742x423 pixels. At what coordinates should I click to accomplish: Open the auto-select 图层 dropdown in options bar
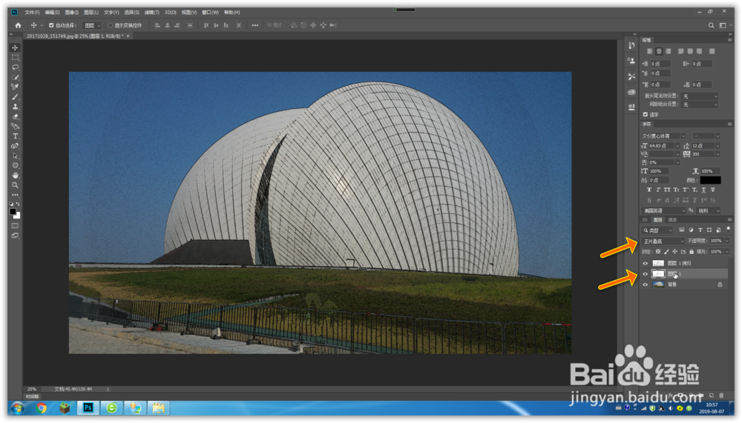[x=92, y=25]
